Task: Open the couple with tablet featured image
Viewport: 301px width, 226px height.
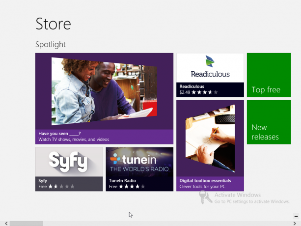Action: click(104, 91)
